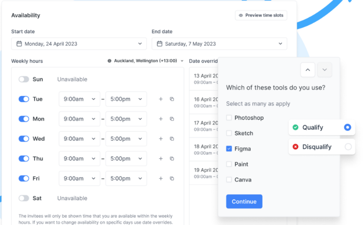This screenshot has height=225, width=364.
Task: Open the Auckland, Wellington timezone dropdown
Action: 146,61
